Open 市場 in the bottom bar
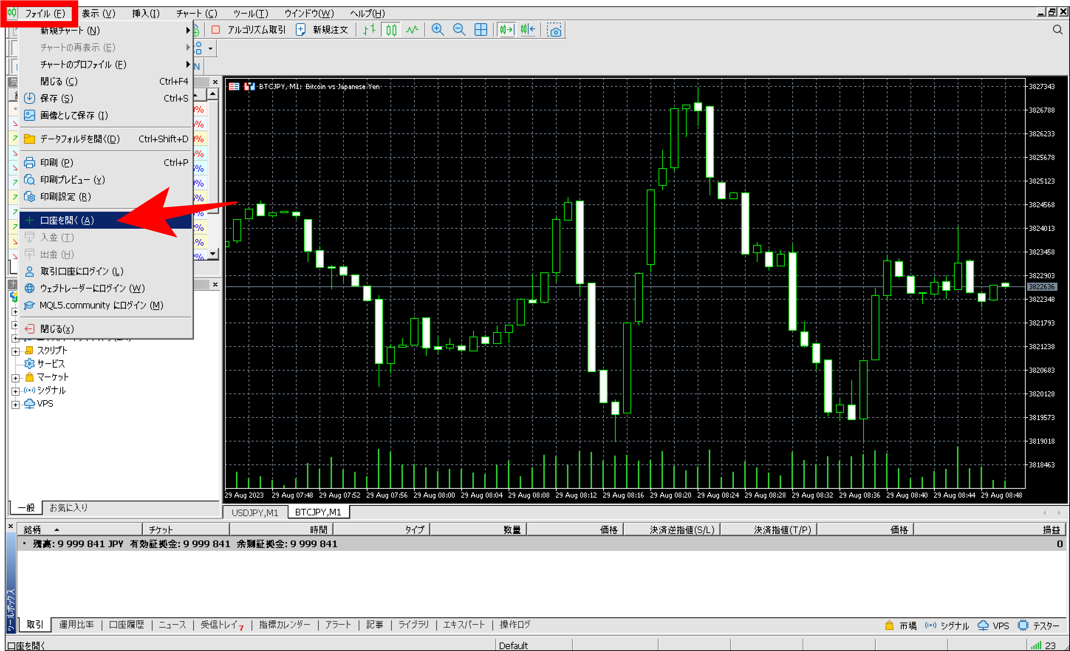The height and width of the screenshot is (651, 1070). 900,626
